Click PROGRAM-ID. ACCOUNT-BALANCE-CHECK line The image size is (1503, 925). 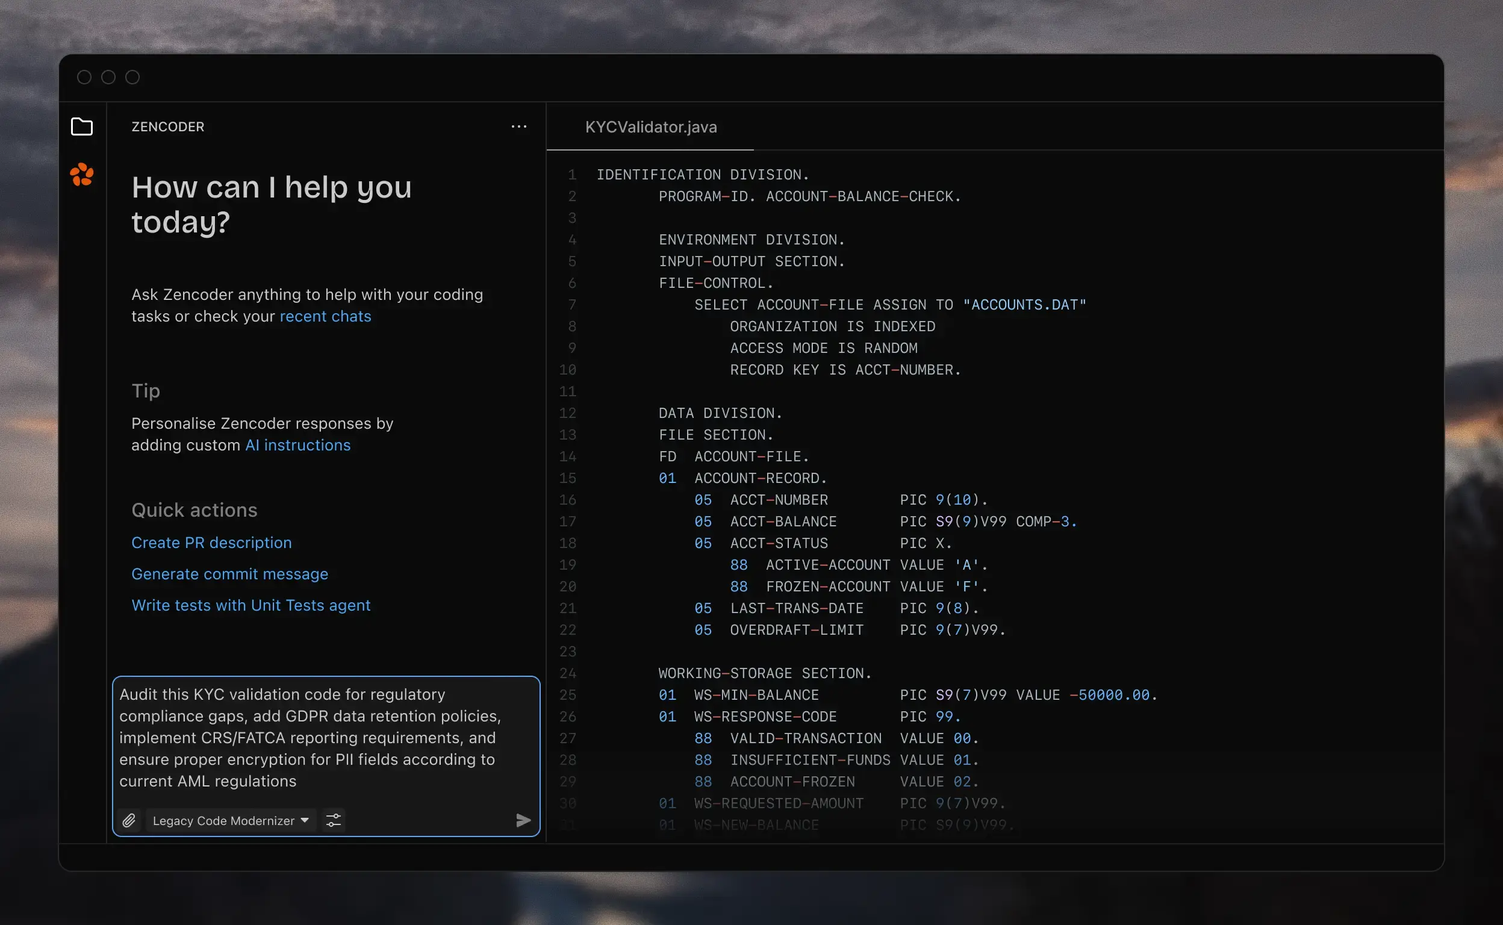coord(810,196)
